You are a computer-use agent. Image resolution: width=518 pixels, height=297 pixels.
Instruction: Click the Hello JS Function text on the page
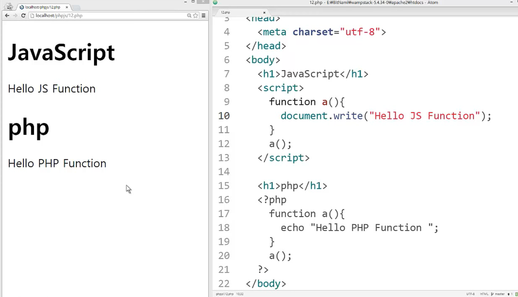point(52,89)
